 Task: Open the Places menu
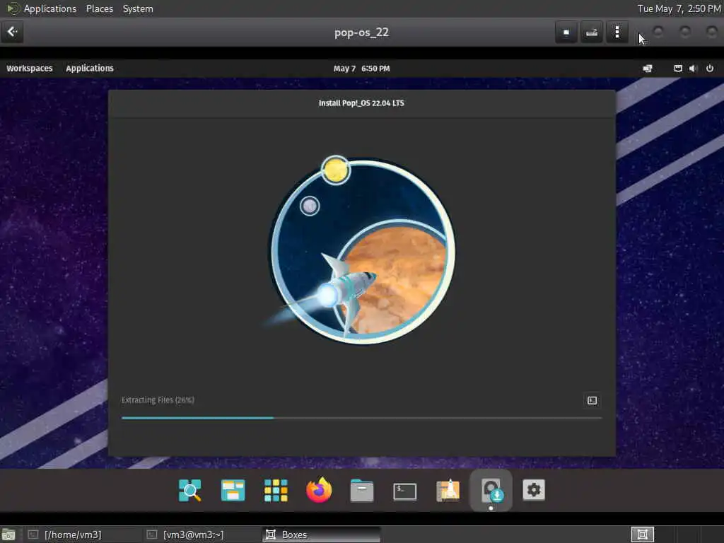[99, 8]
